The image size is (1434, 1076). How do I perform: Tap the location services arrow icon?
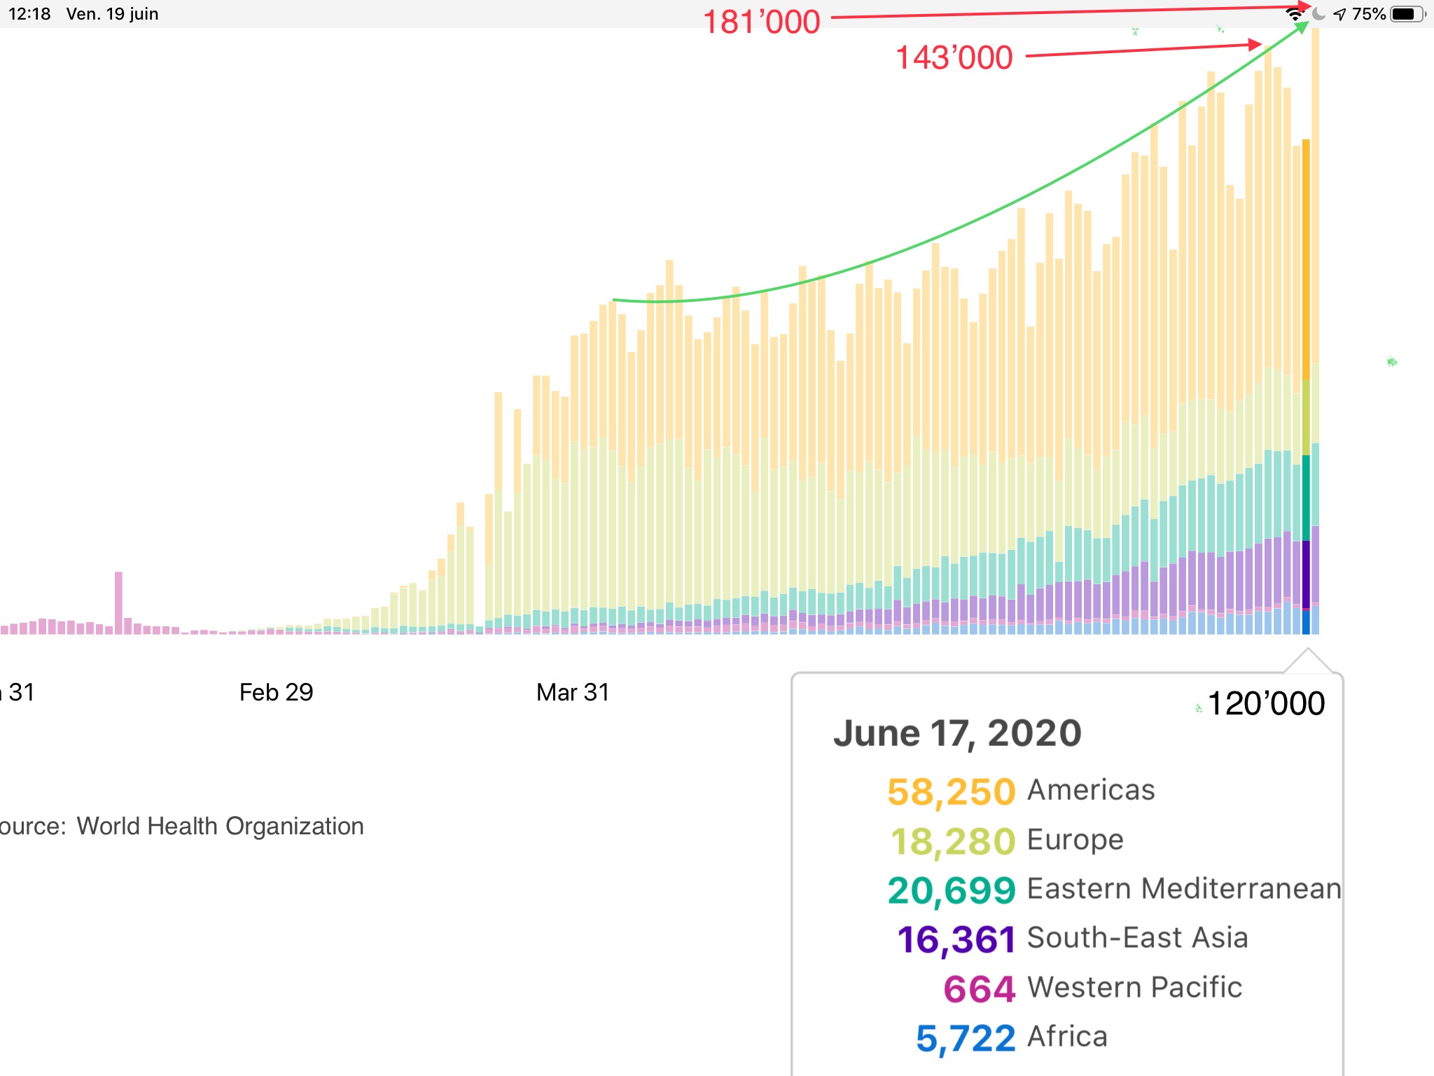[x=1339, y=14]
